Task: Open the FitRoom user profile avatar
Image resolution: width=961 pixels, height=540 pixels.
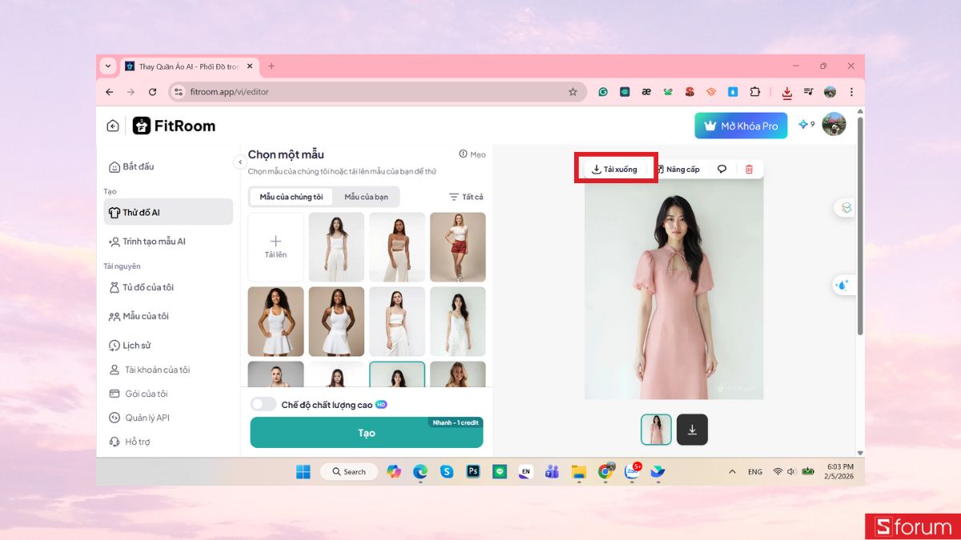Action: click(x=834, y=124)
